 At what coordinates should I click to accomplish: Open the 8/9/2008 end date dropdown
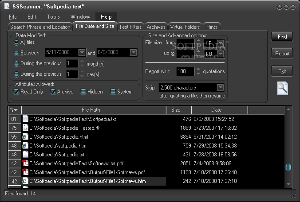(x=133, y=52)
